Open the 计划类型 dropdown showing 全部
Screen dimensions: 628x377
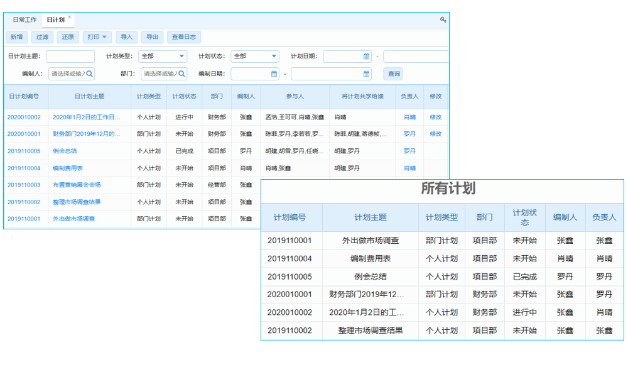tap(163, 56)
